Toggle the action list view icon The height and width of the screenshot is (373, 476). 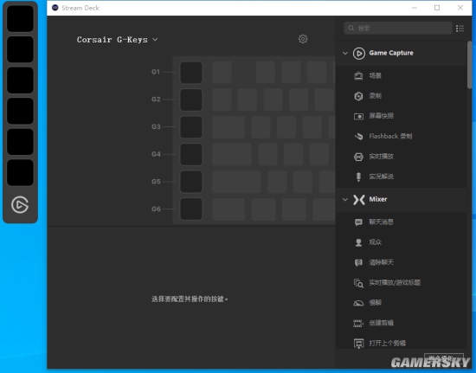[460, 29]
